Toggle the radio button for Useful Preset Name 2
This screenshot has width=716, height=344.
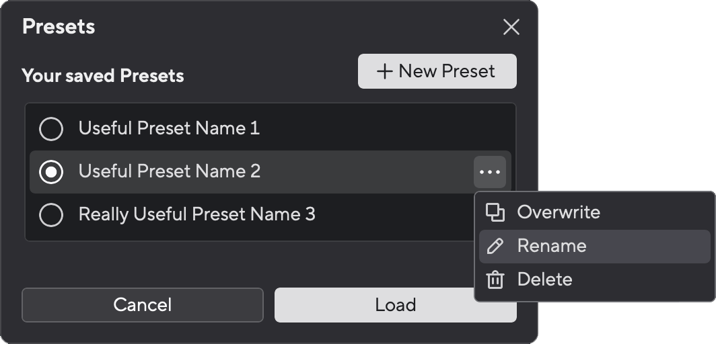tap(51, 172)
